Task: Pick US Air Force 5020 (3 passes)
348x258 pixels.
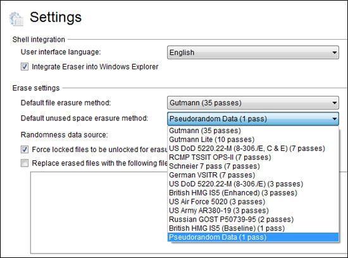Action: (253, 202)
